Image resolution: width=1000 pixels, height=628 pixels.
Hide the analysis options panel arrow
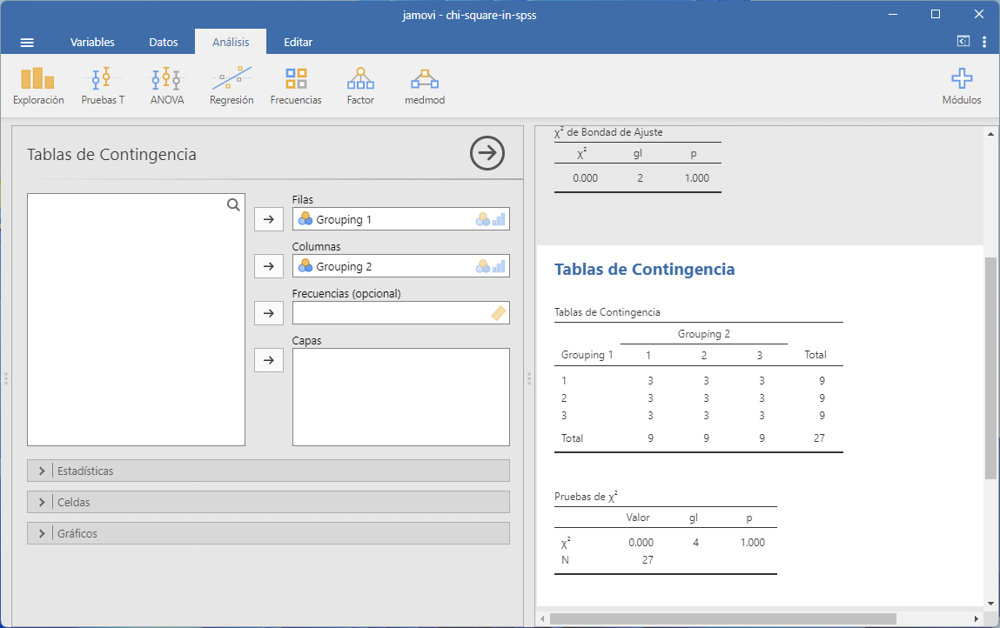tap(487, 153)
